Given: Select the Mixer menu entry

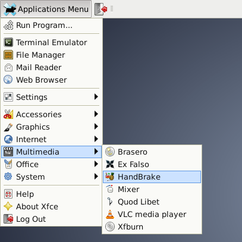Looking at the screenshot, I should point(152,189).
